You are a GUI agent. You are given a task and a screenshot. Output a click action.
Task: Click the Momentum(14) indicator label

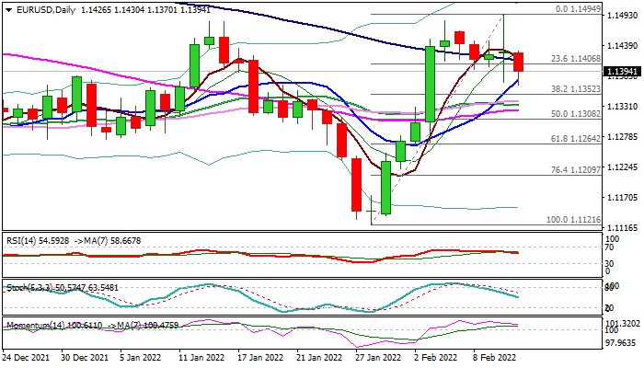click(x=34, y=325)
